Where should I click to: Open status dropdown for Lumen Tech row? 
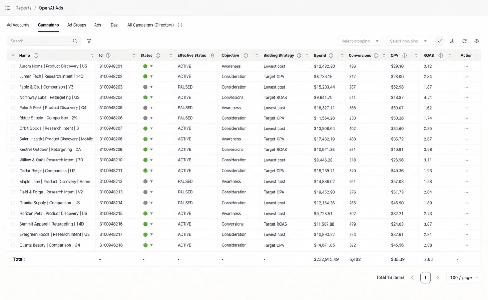click(x=151, y=76)
